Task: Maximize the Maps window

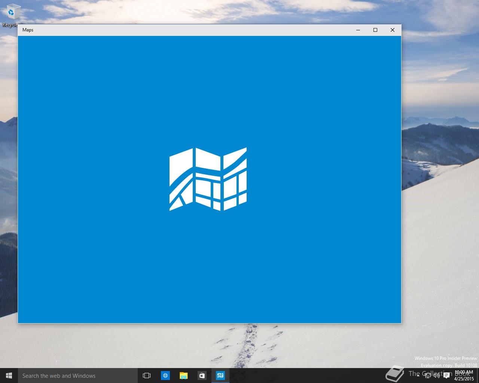Action: (x=375, y=30)
